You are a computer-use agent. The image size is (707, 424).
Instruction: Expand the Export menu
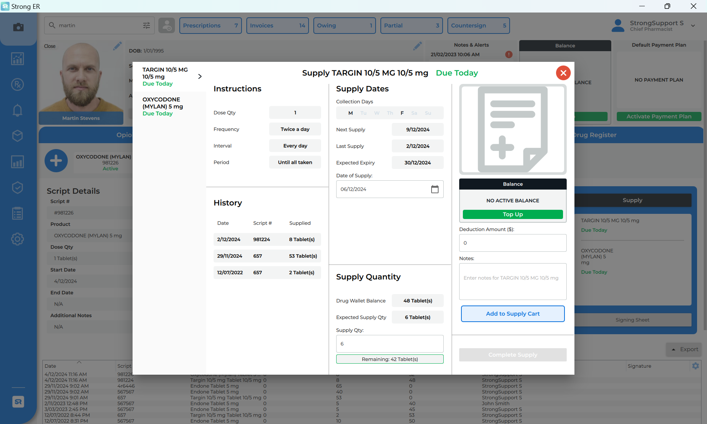[684, 349]
